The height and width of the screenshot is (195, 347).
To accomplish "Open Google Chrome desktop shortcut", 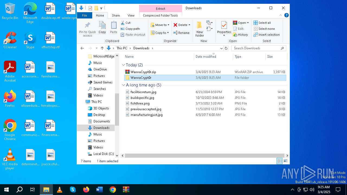I will [10, 130].
